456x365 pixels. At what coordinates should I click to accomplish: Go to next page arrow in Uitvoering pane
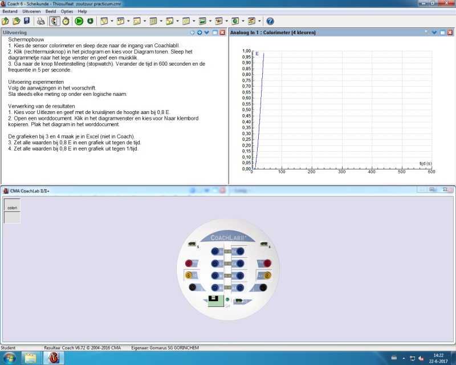[x=199, y=33]
